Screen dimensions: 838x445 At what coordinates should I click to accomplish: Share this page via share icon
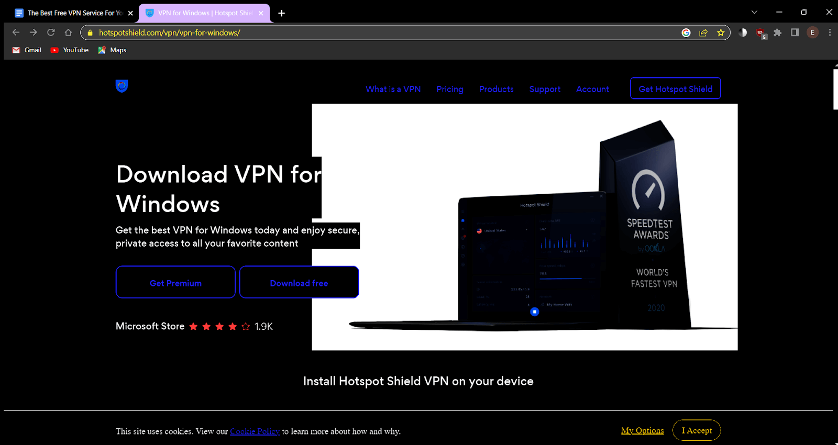click(703, 32)
